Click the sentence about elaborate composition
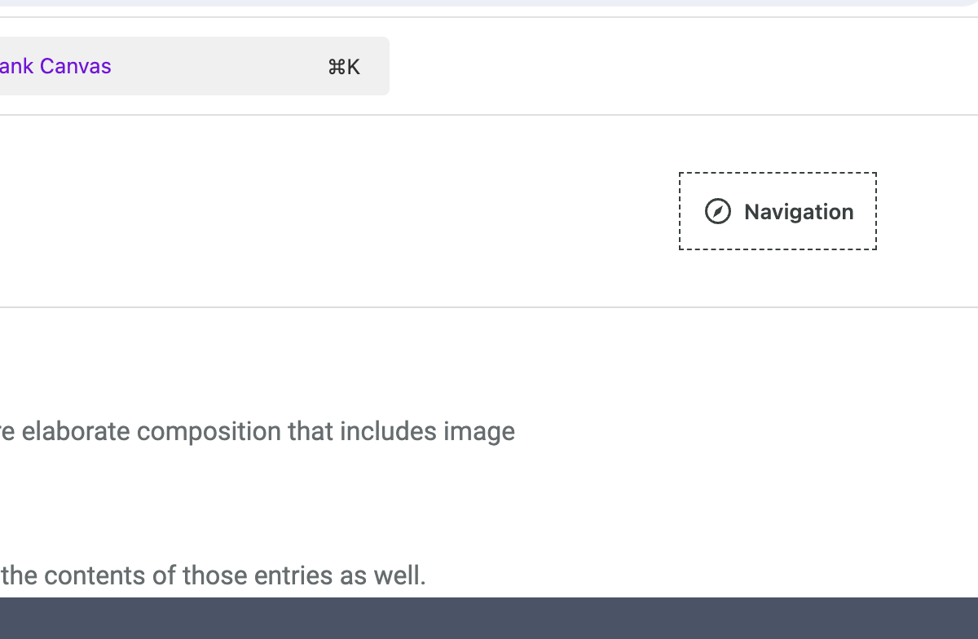The width and height of the screenshot is (978, 639). (x=258, y=431)
